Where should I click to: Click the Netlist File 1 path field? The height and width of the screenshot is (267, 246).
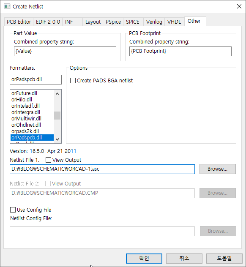pos(102,169)
